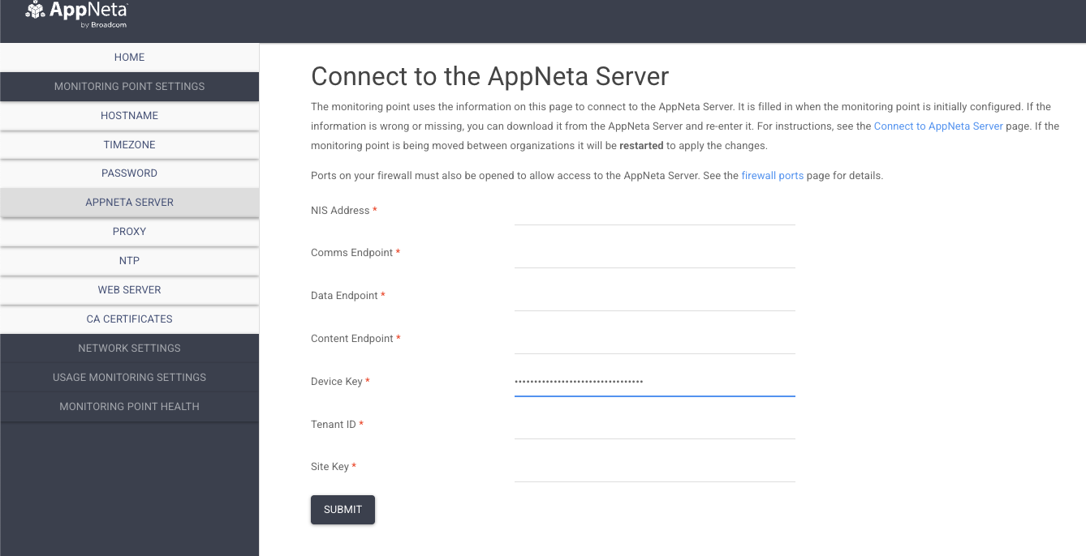Image resolution: width=1086 pixels, height=556 pixels.
Task: Open the CA Certificates page
Action: pyautogui.click(x=129, y=319)
